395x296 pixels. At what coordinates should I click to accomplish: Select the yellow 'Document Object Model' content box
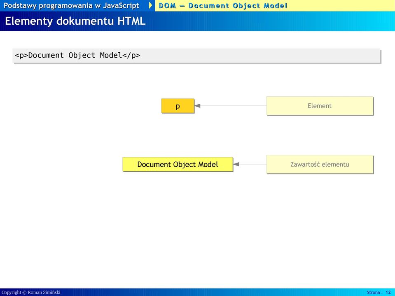178,164
